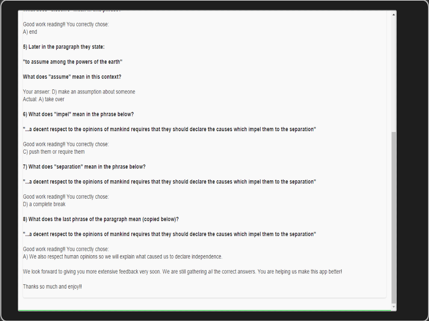Screen dimensions: 429x321
Task: Click question 5 heading 'Later in the paragraph'
Action: click(x=63, y=47)
